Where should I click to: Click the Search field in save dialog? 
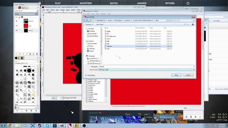coord(183,21)
